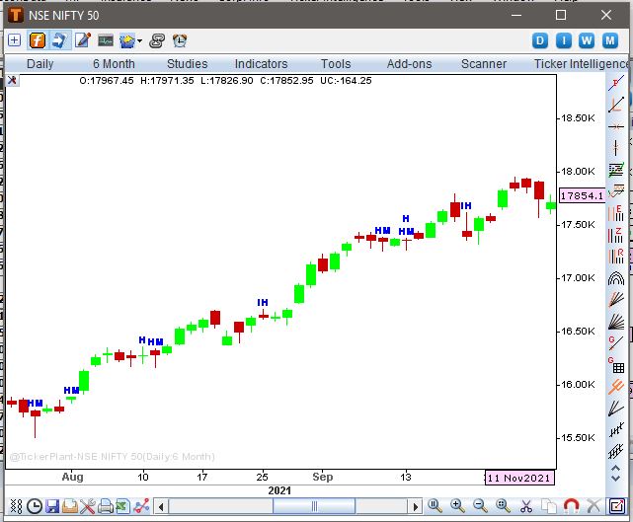Open the Daily menu

40,64
